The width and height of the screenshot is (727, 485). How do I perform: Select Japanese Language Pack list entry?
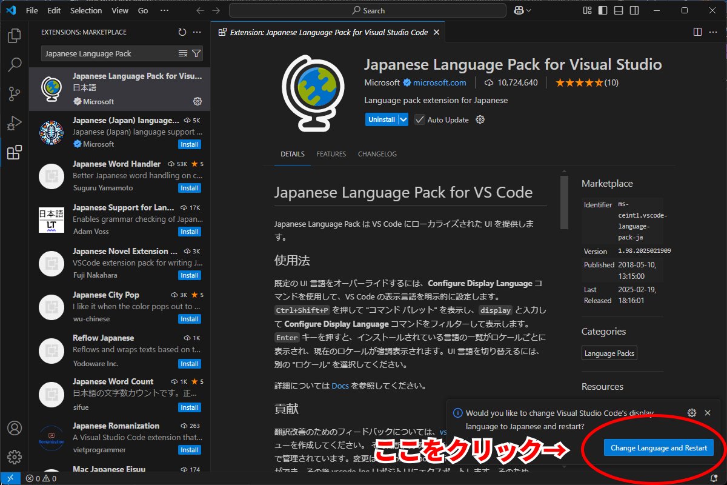[120, 89]
